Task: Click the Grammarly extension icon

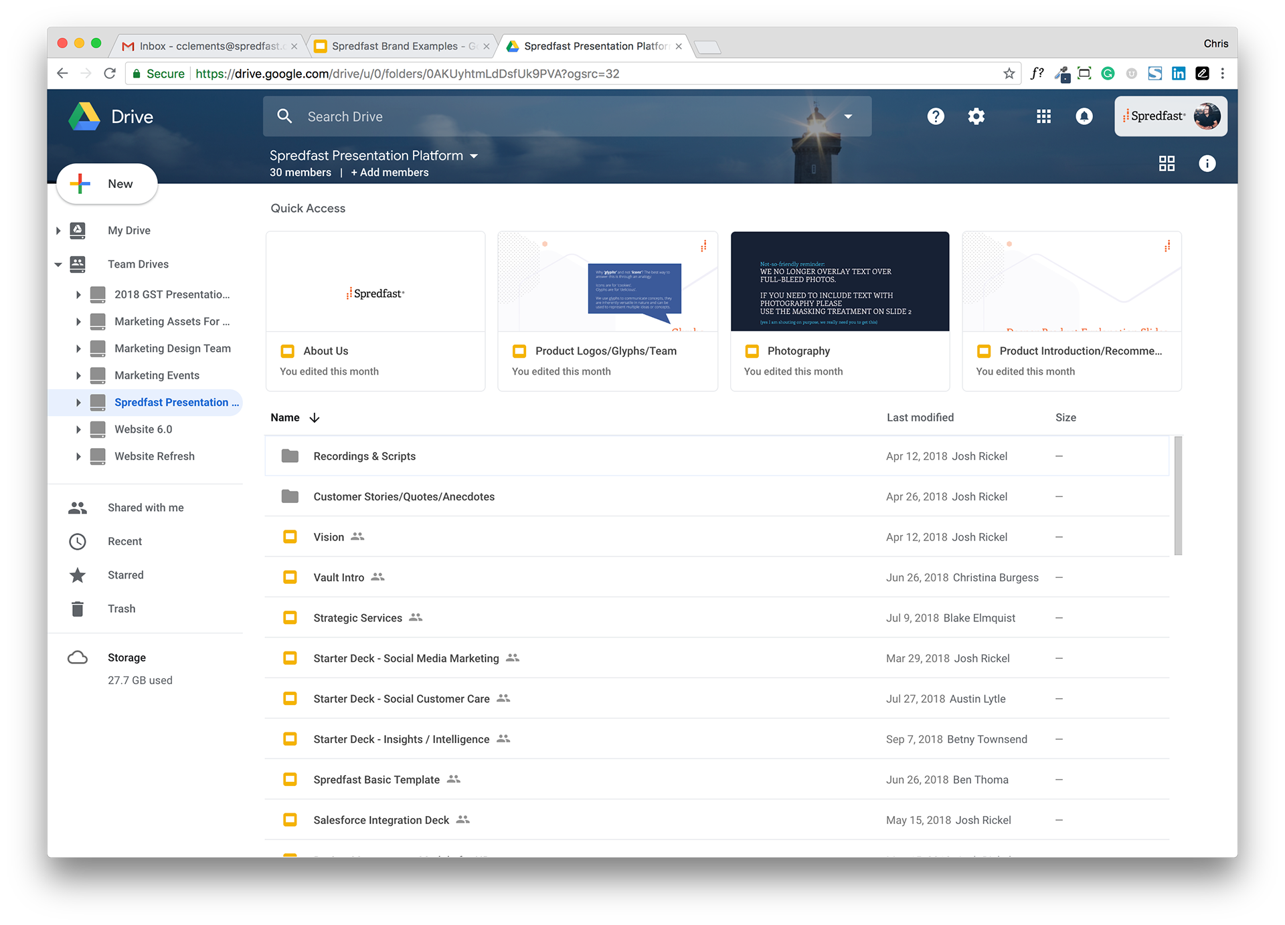Action: click(x=1108, y=74)
